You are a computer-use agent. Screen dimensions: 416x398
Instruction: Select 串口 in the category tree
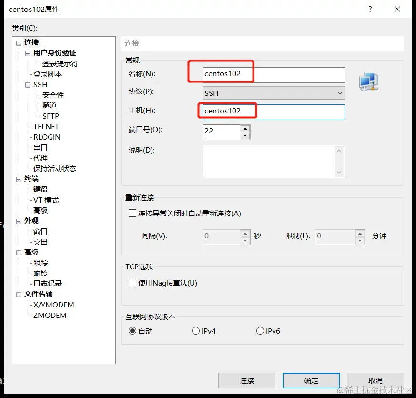coord(41,148)
